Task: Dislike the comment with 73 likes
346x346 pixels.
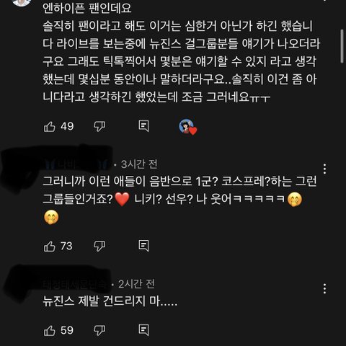Action: coord(99,246)
